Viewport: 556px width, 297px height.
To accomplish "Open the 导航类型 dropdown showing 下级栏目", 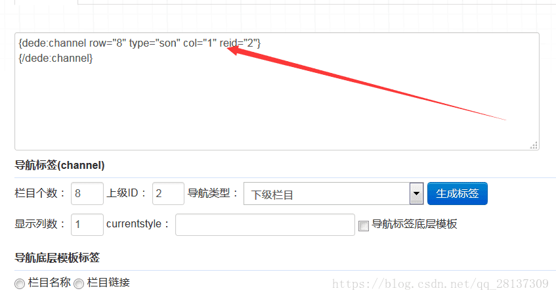I will pos(333,193).
